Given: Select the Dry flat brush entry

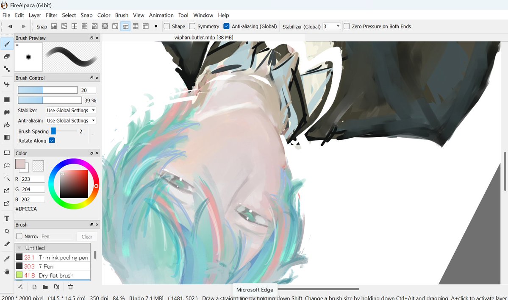Looking at the screenshot, I should (53, 275).
